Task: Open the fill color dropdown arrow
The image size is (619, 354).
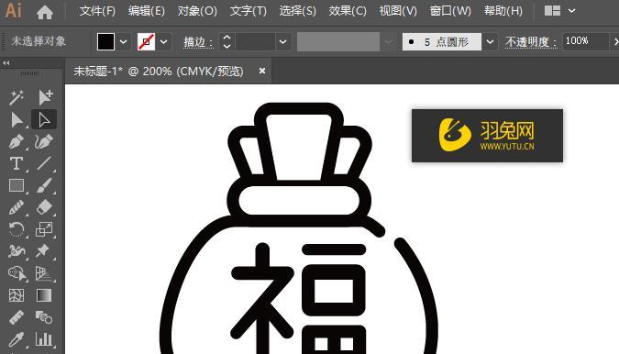Action: coord(124,42)
